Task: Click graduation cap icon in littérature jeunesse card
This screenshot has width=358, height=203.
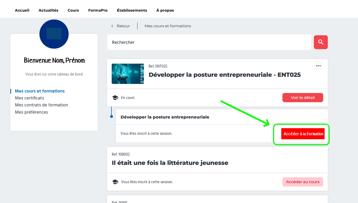Action: (x=115, y=182)
